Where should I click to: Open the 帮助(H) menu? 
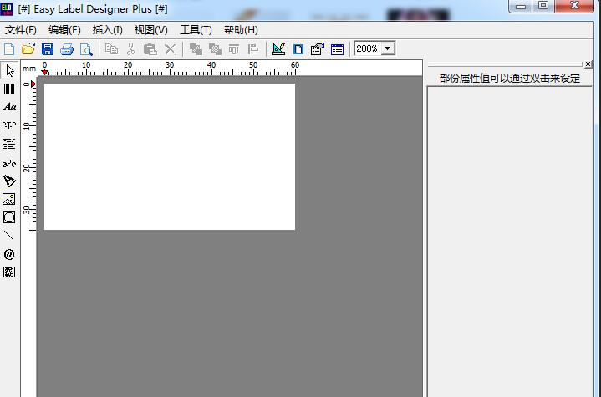click(x=241, y=30)
